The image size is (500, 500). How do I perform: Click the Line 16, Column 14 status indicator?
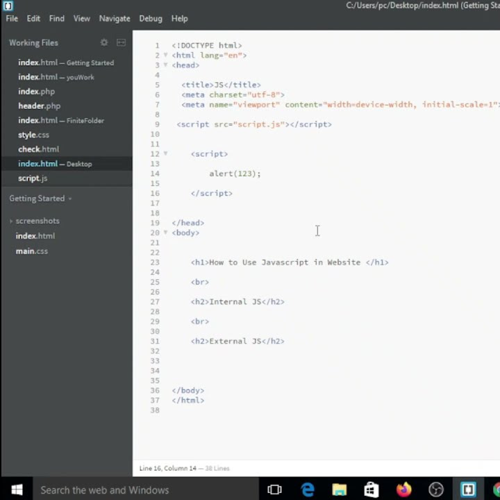168,468
